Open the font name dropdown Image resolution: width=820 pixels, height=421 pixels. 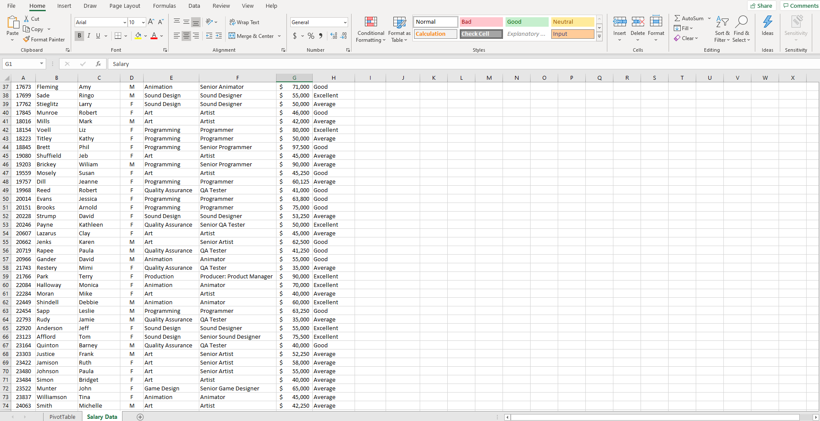tap(125, 22)
